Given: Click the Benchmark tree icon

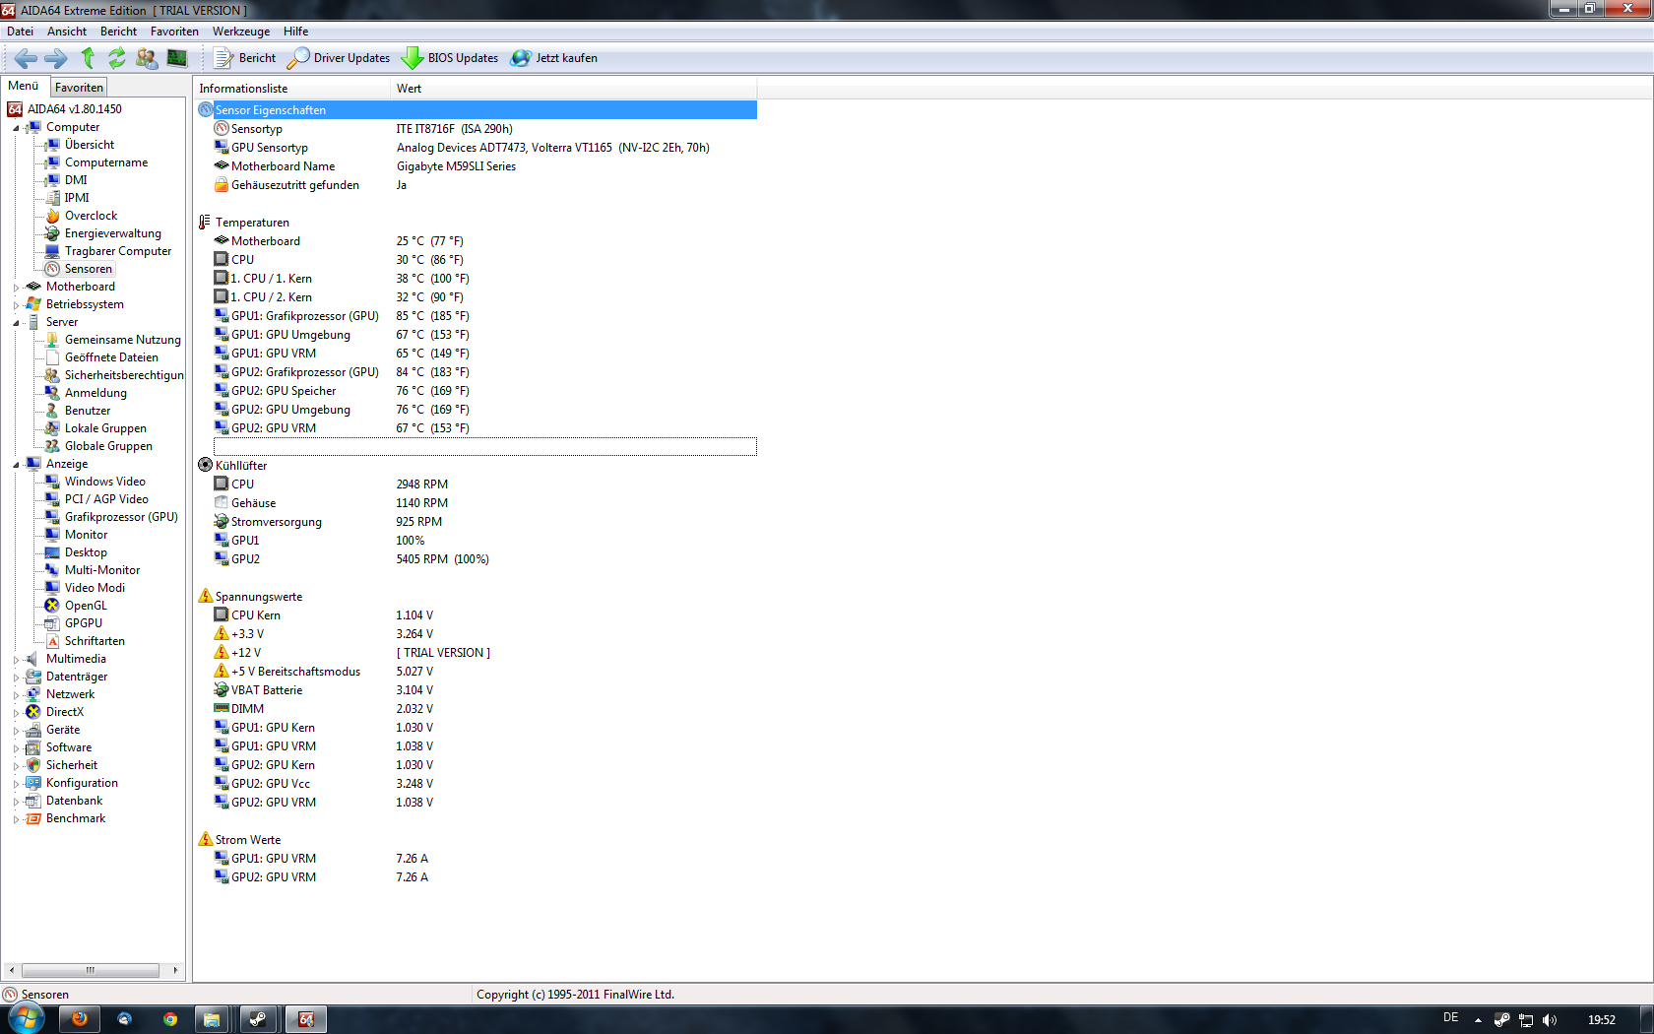Looking at the screenshot, I should [33, 818].
